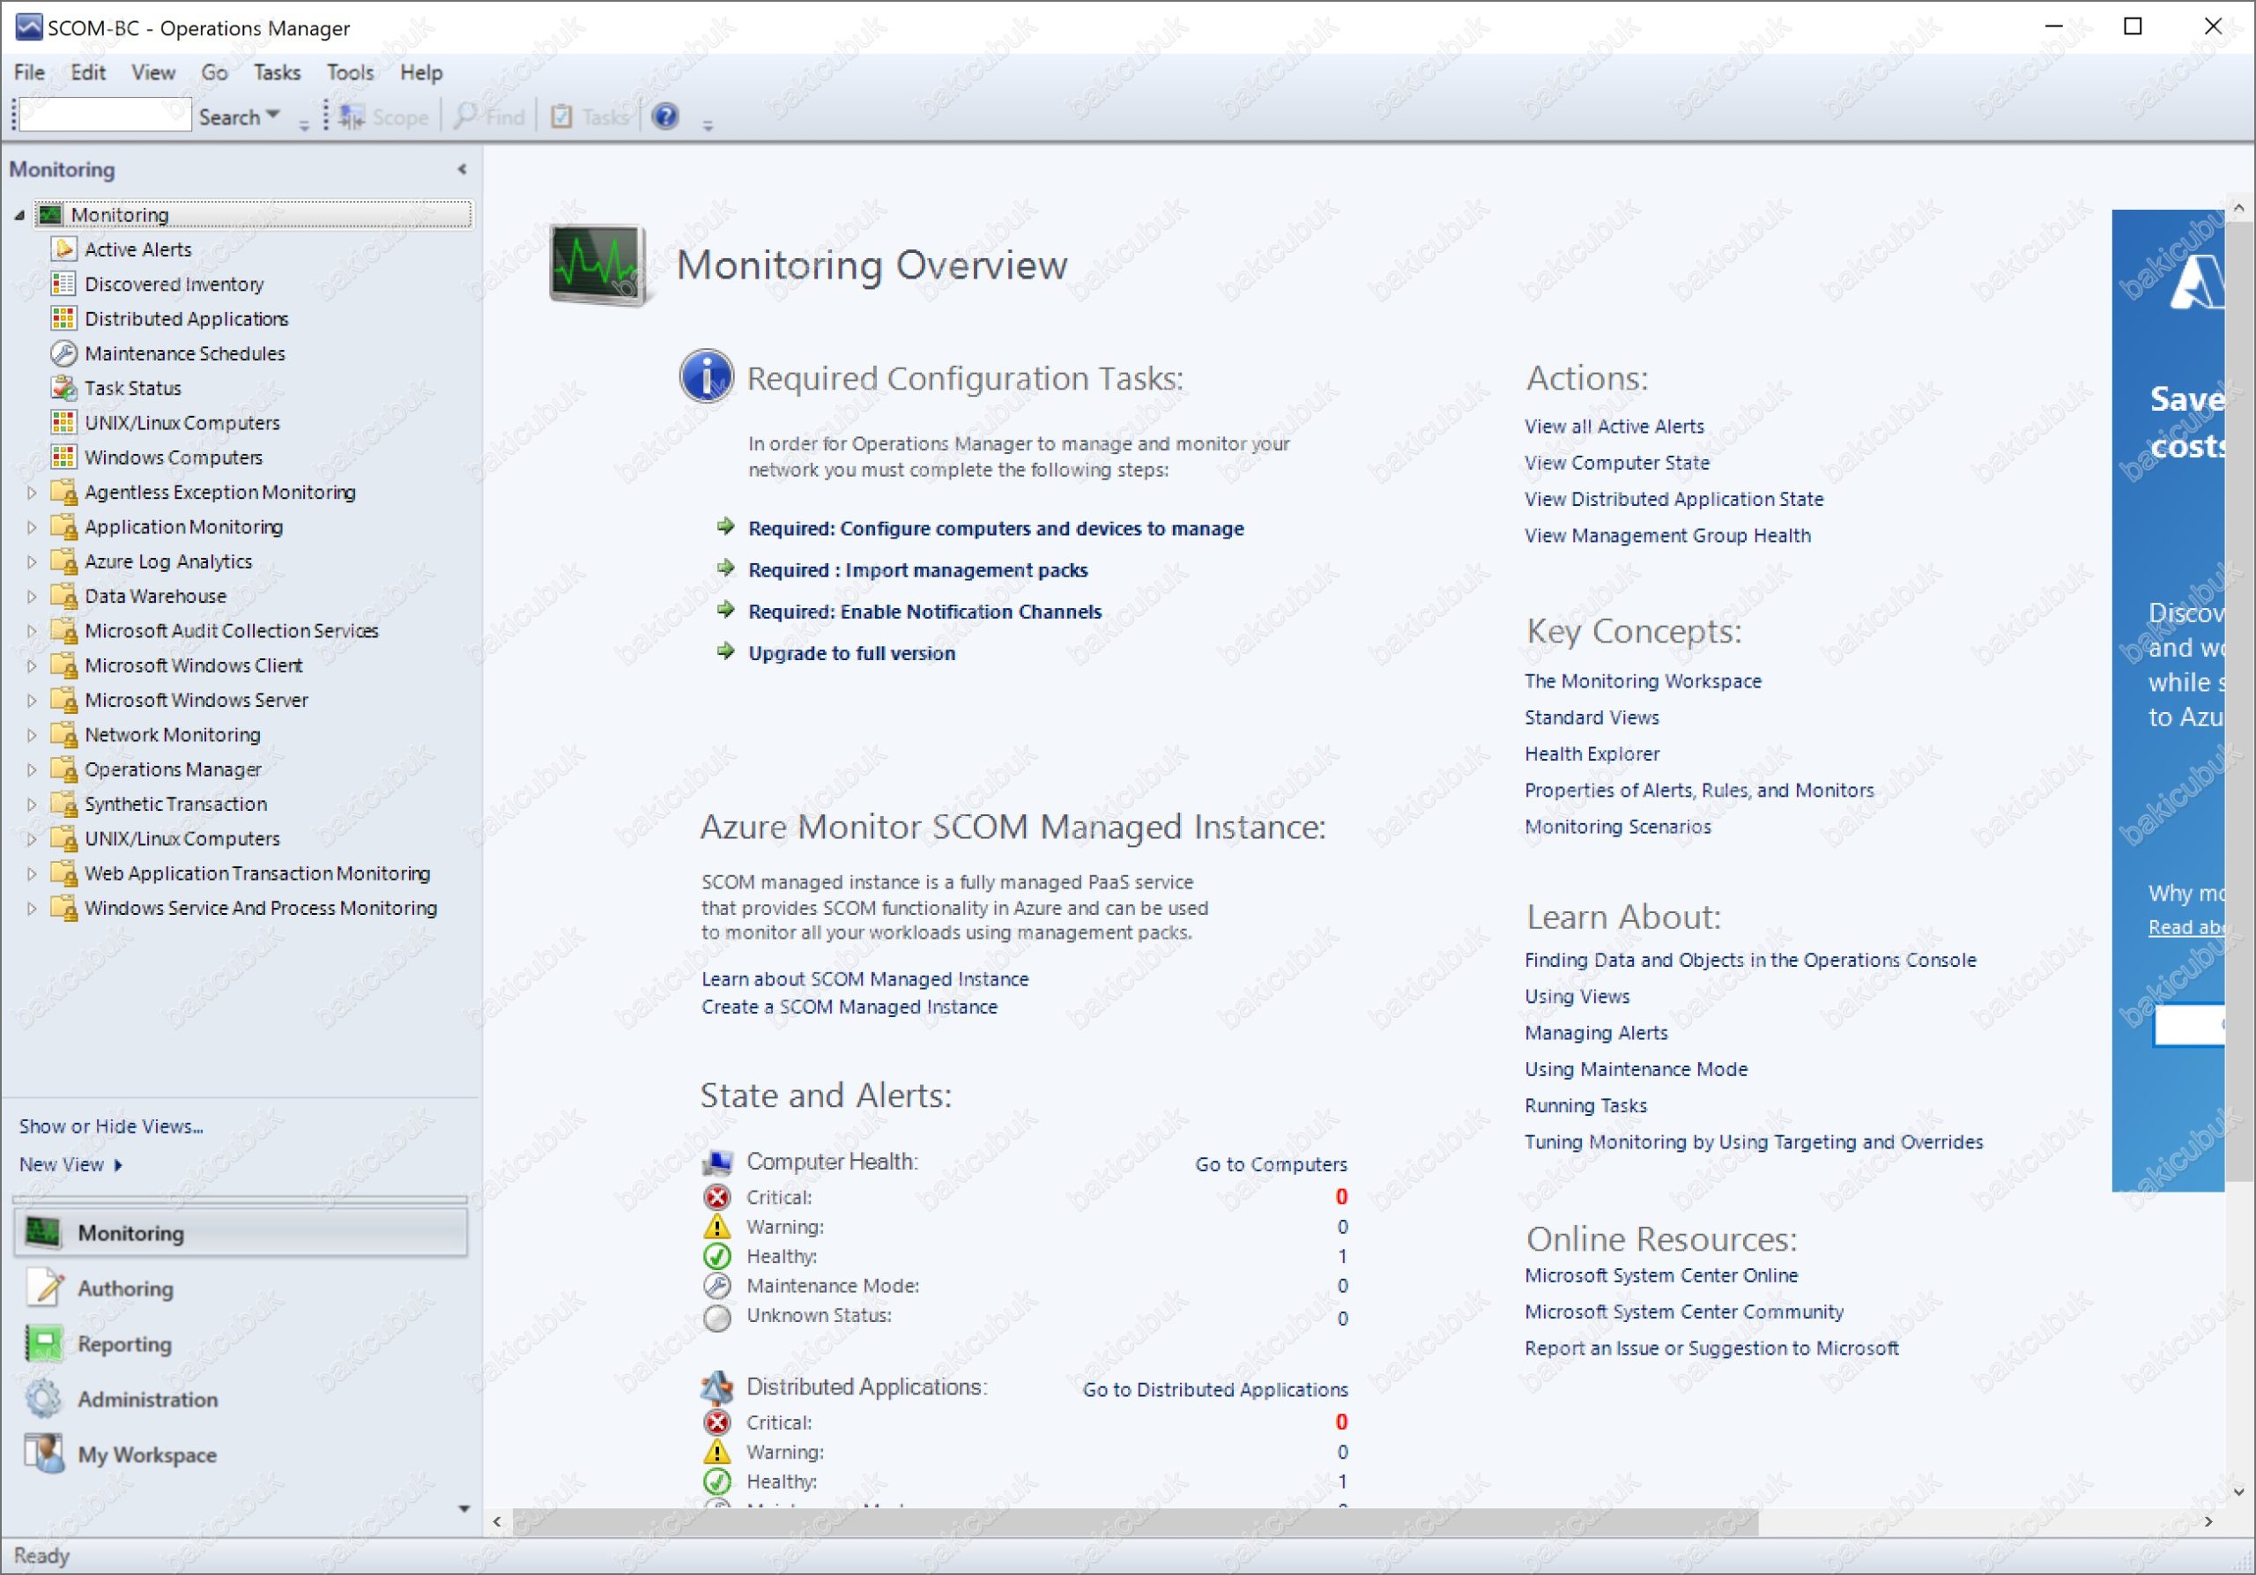Click the Windows Computers state view icon
The image size is (2256, 1575).
[63, 456]
